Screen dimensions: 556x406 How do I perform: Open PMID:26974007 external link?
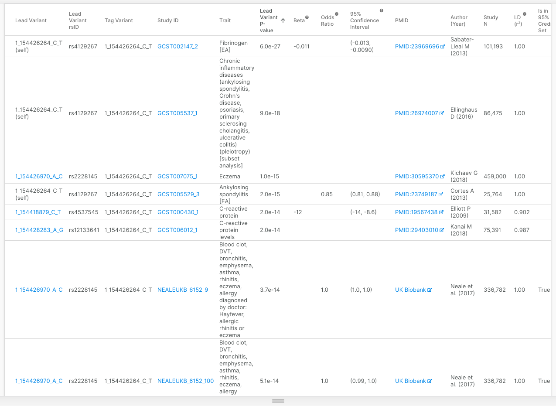[x=419, y=113]
